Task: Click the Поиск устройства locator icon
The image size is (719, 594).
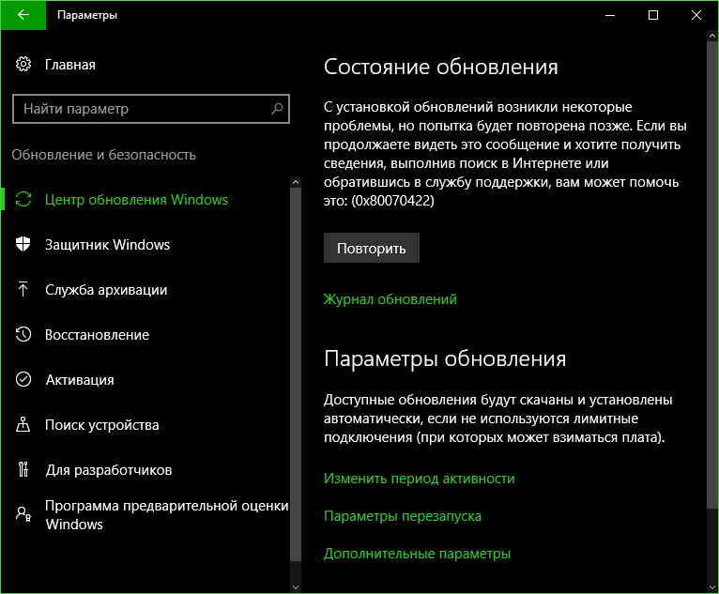Action: [x=23, y=424]
